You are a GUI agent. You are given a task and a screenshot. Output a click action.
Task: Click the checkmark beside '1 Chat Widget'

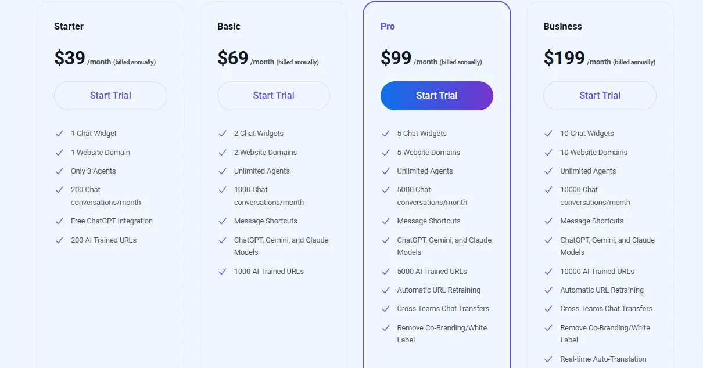pos(59,134)
